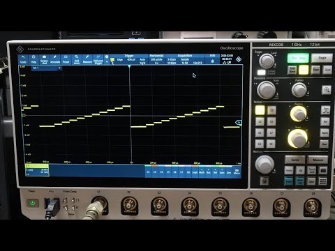The image size is (335, 251).
Task: Add a new tab with the plus
Action: [x=59, y=68]
